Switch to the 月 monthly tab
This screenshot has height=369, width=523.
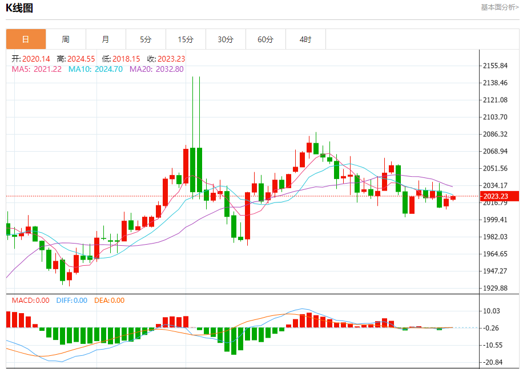pos(106,39)
